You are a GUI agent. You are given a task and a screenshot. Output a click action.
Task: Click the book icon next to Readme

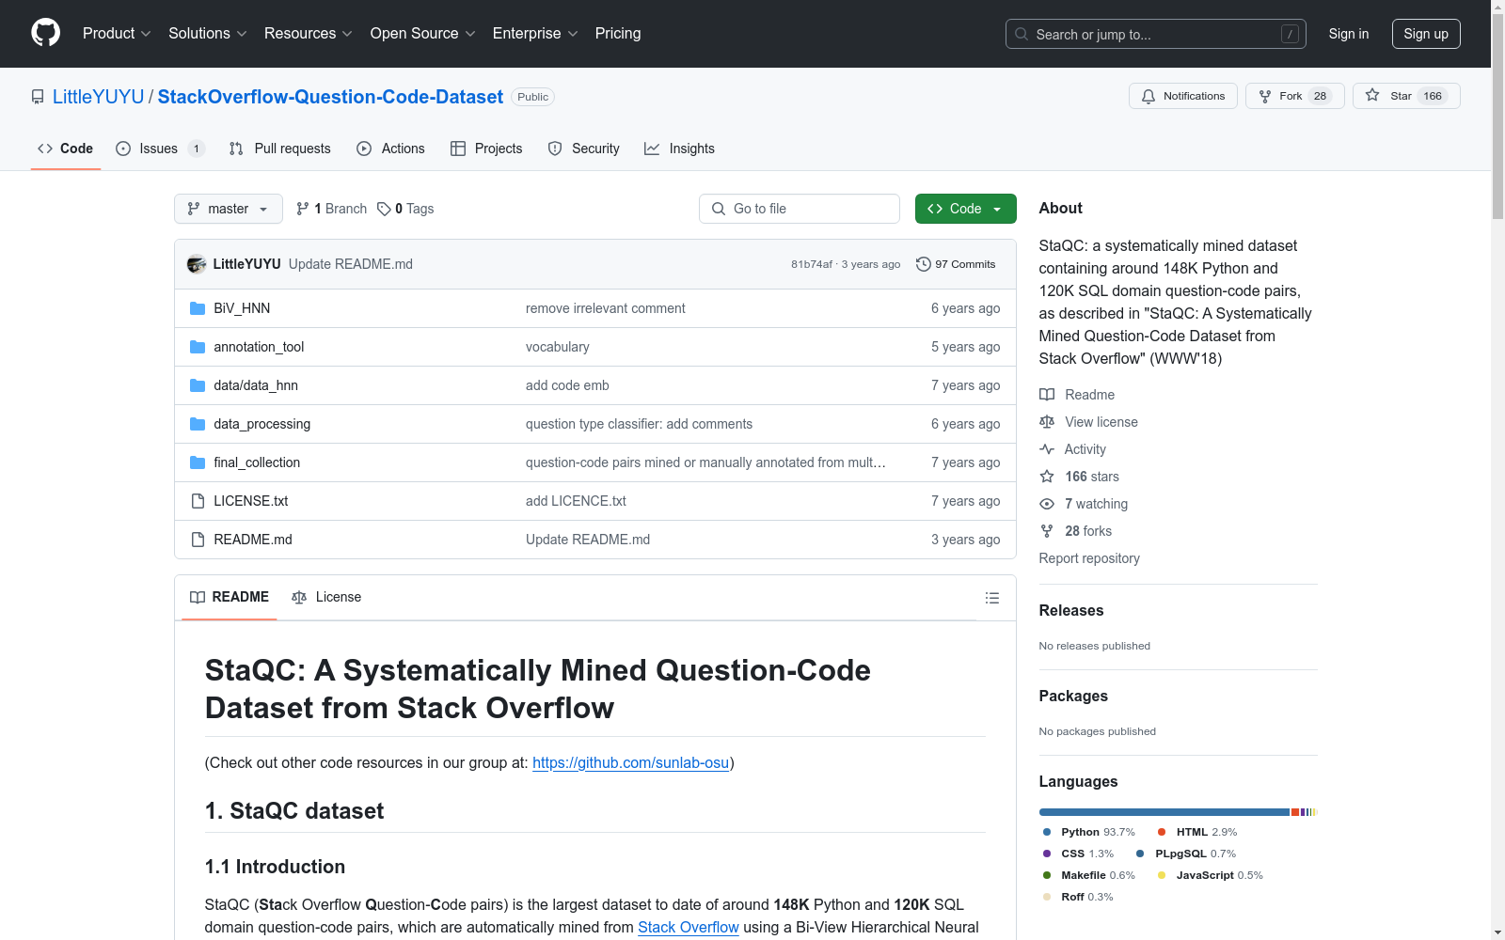[1047, 395]
